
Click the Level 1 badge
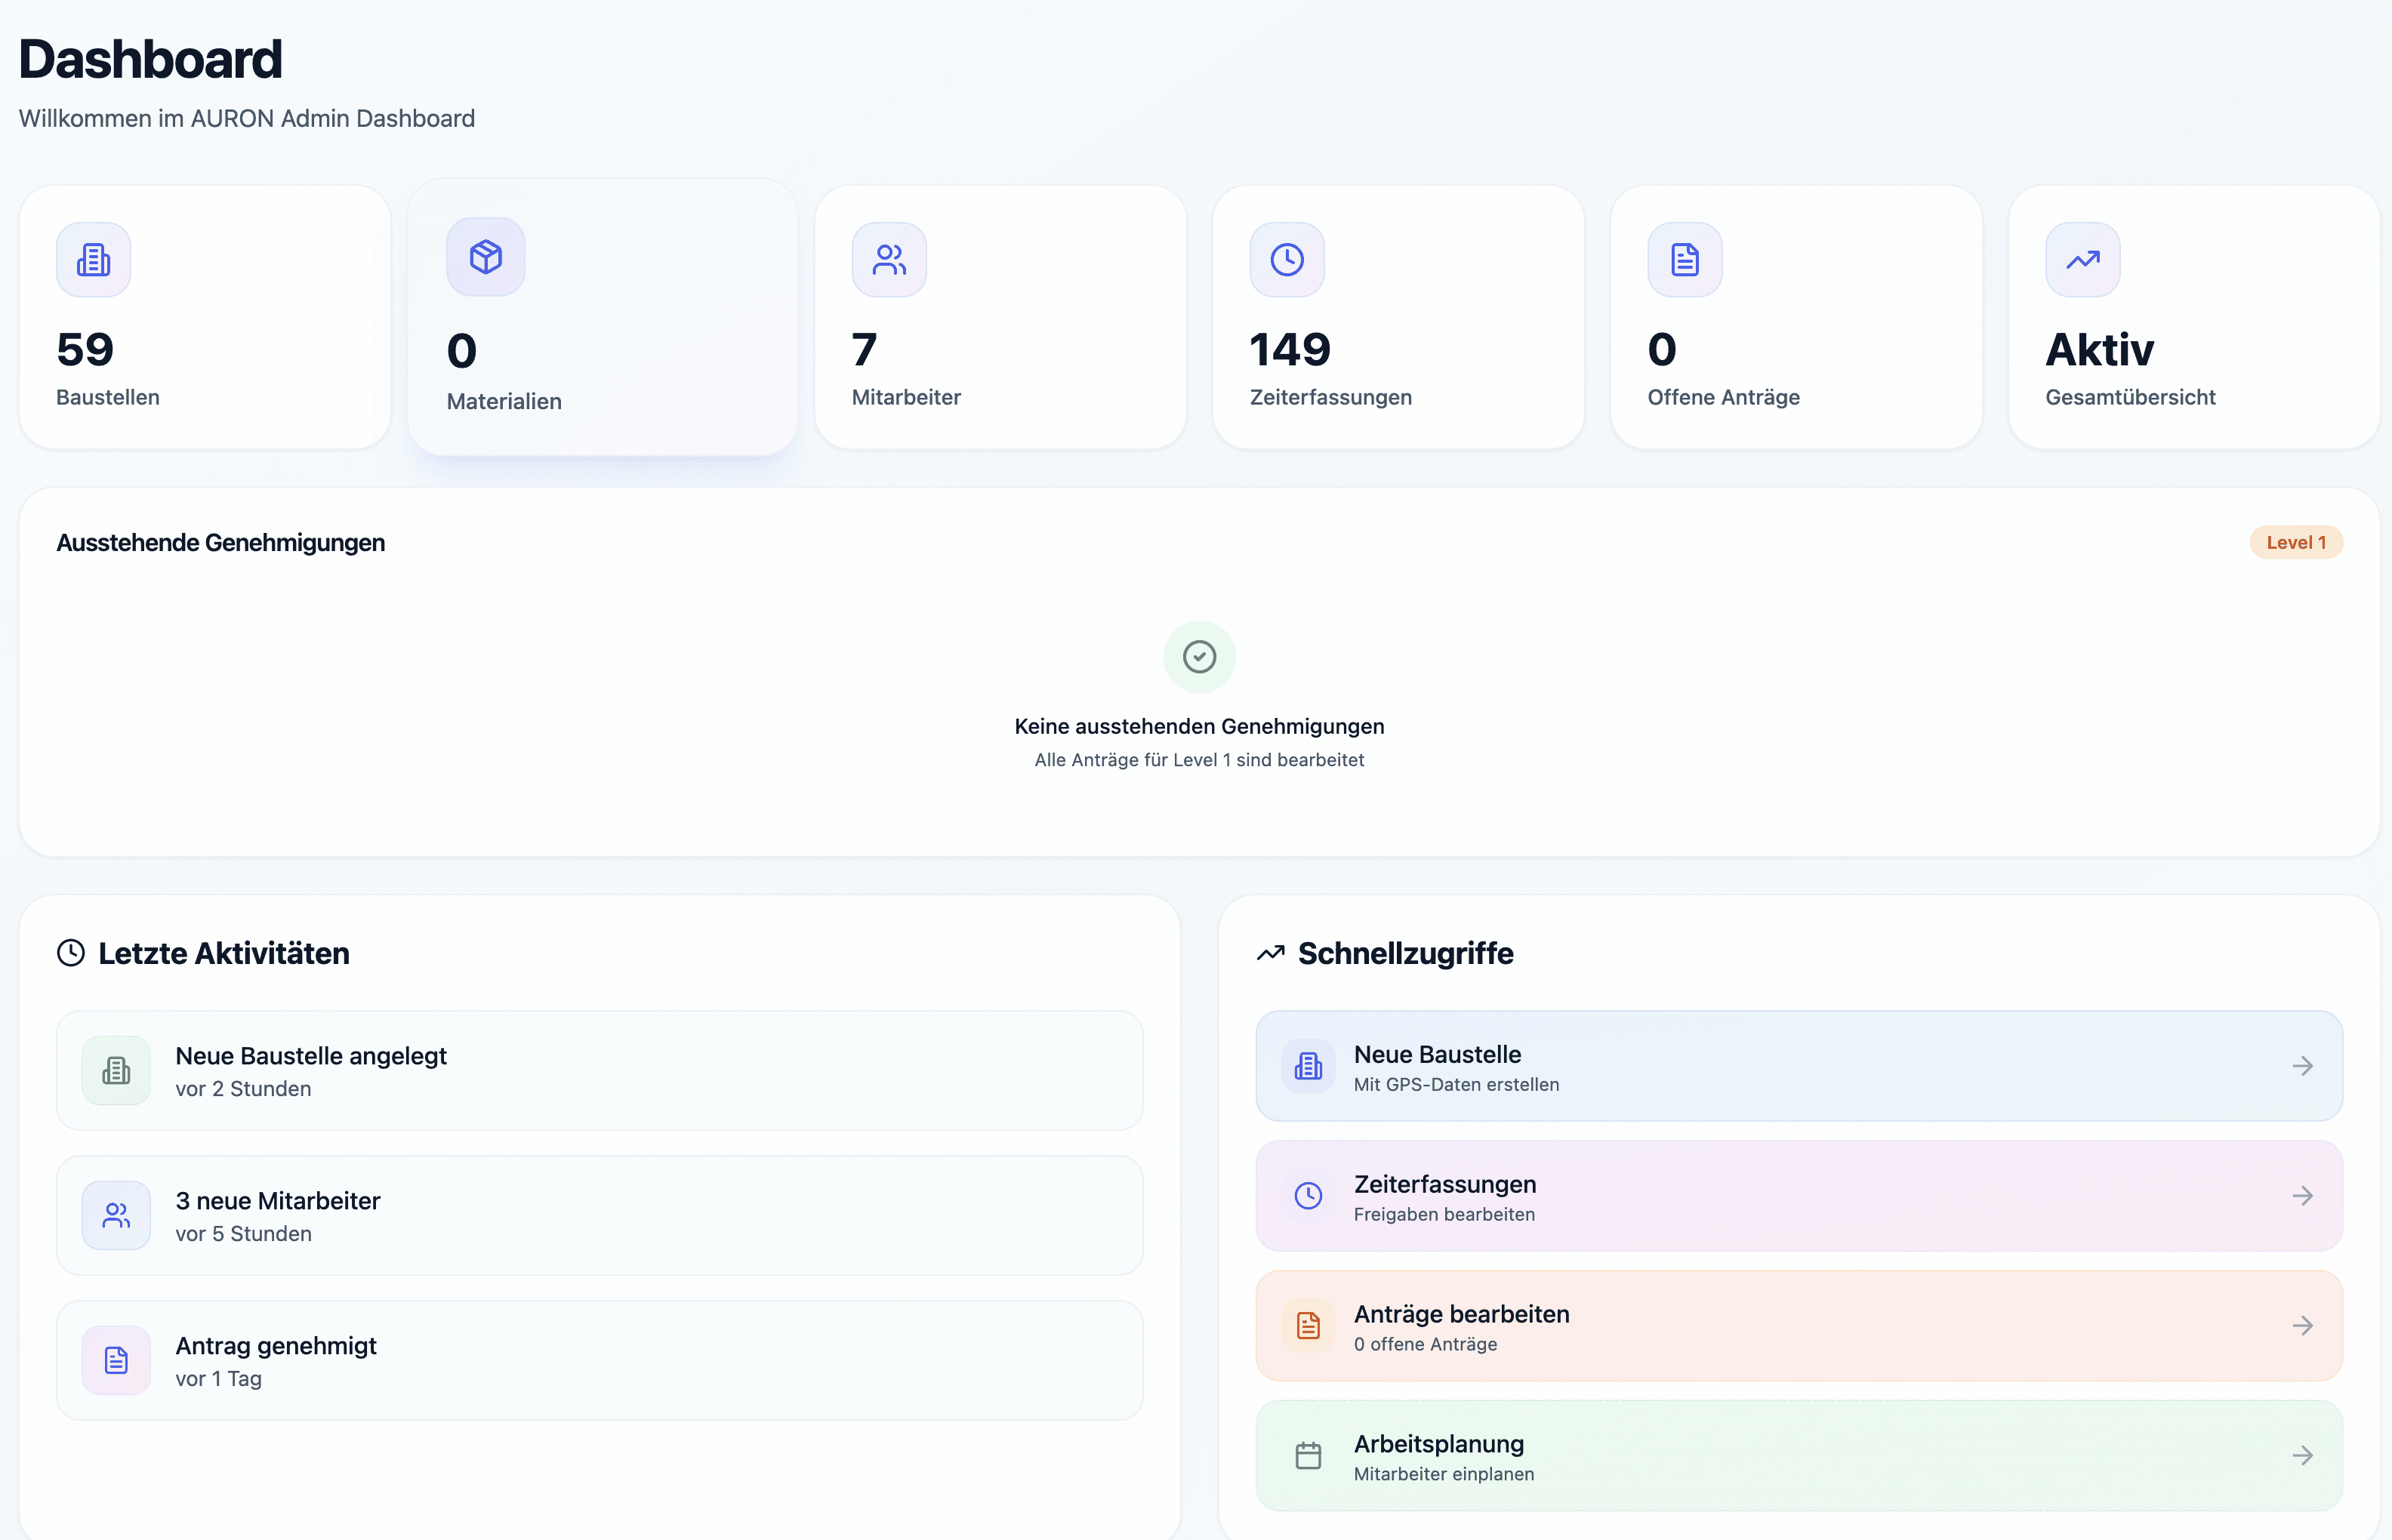tap(2296, 542)
